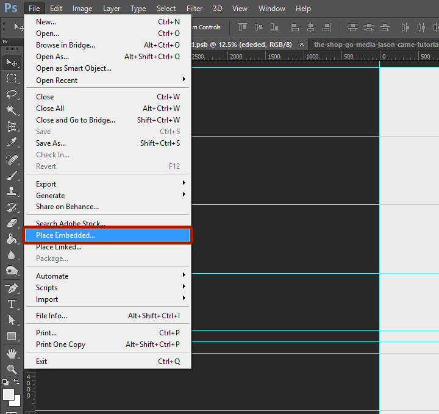Viewport: 439px width, 414px height.
Task: Expand the Open Recent submenu
Action: [107, 80]
